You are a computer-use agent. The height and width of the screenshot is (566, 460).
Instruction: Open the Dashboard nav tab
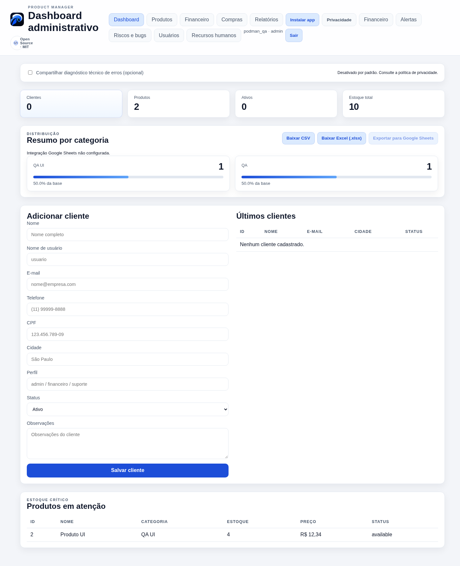(x=127, y=20)
